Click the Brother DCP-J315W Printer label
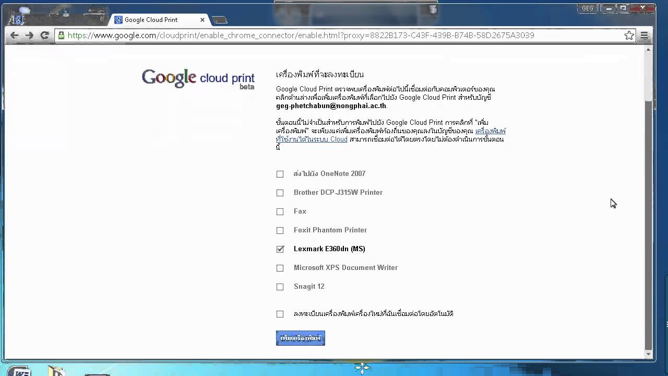This screenshot has width=668, height=376. tap(338, 192)
